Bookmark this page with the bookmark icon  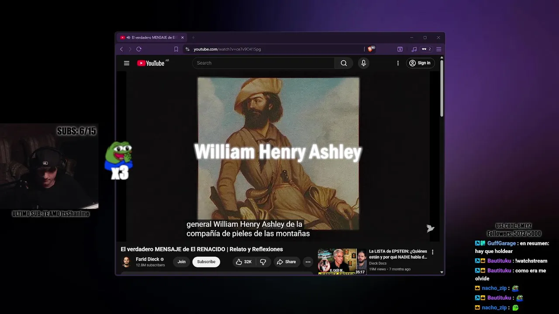pyautogui.click(x=176, y=49)
